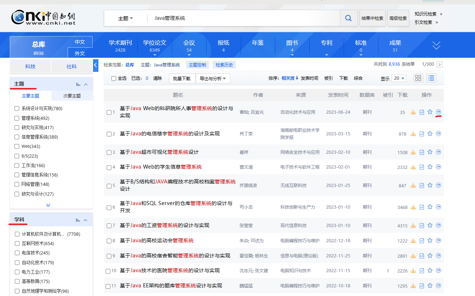Show chart for 主题 facet
The width and height of the screenshot is (475, 296).
78,84
